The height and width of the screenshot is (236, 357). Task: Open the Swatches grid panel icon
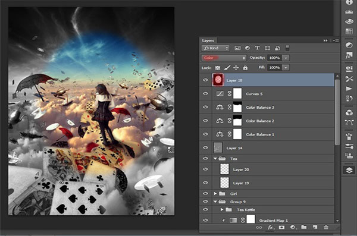tap(349, 31)
